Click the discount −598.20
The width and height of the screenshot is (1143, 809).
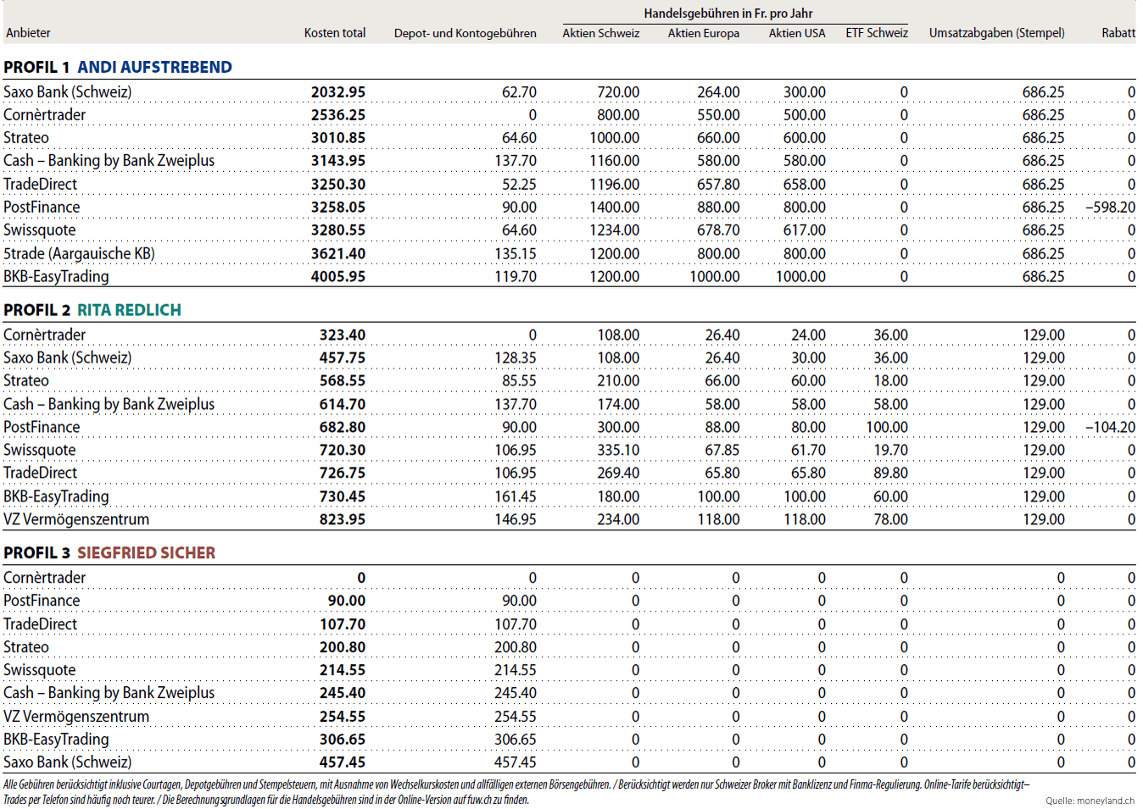(x=1110, y=208)
